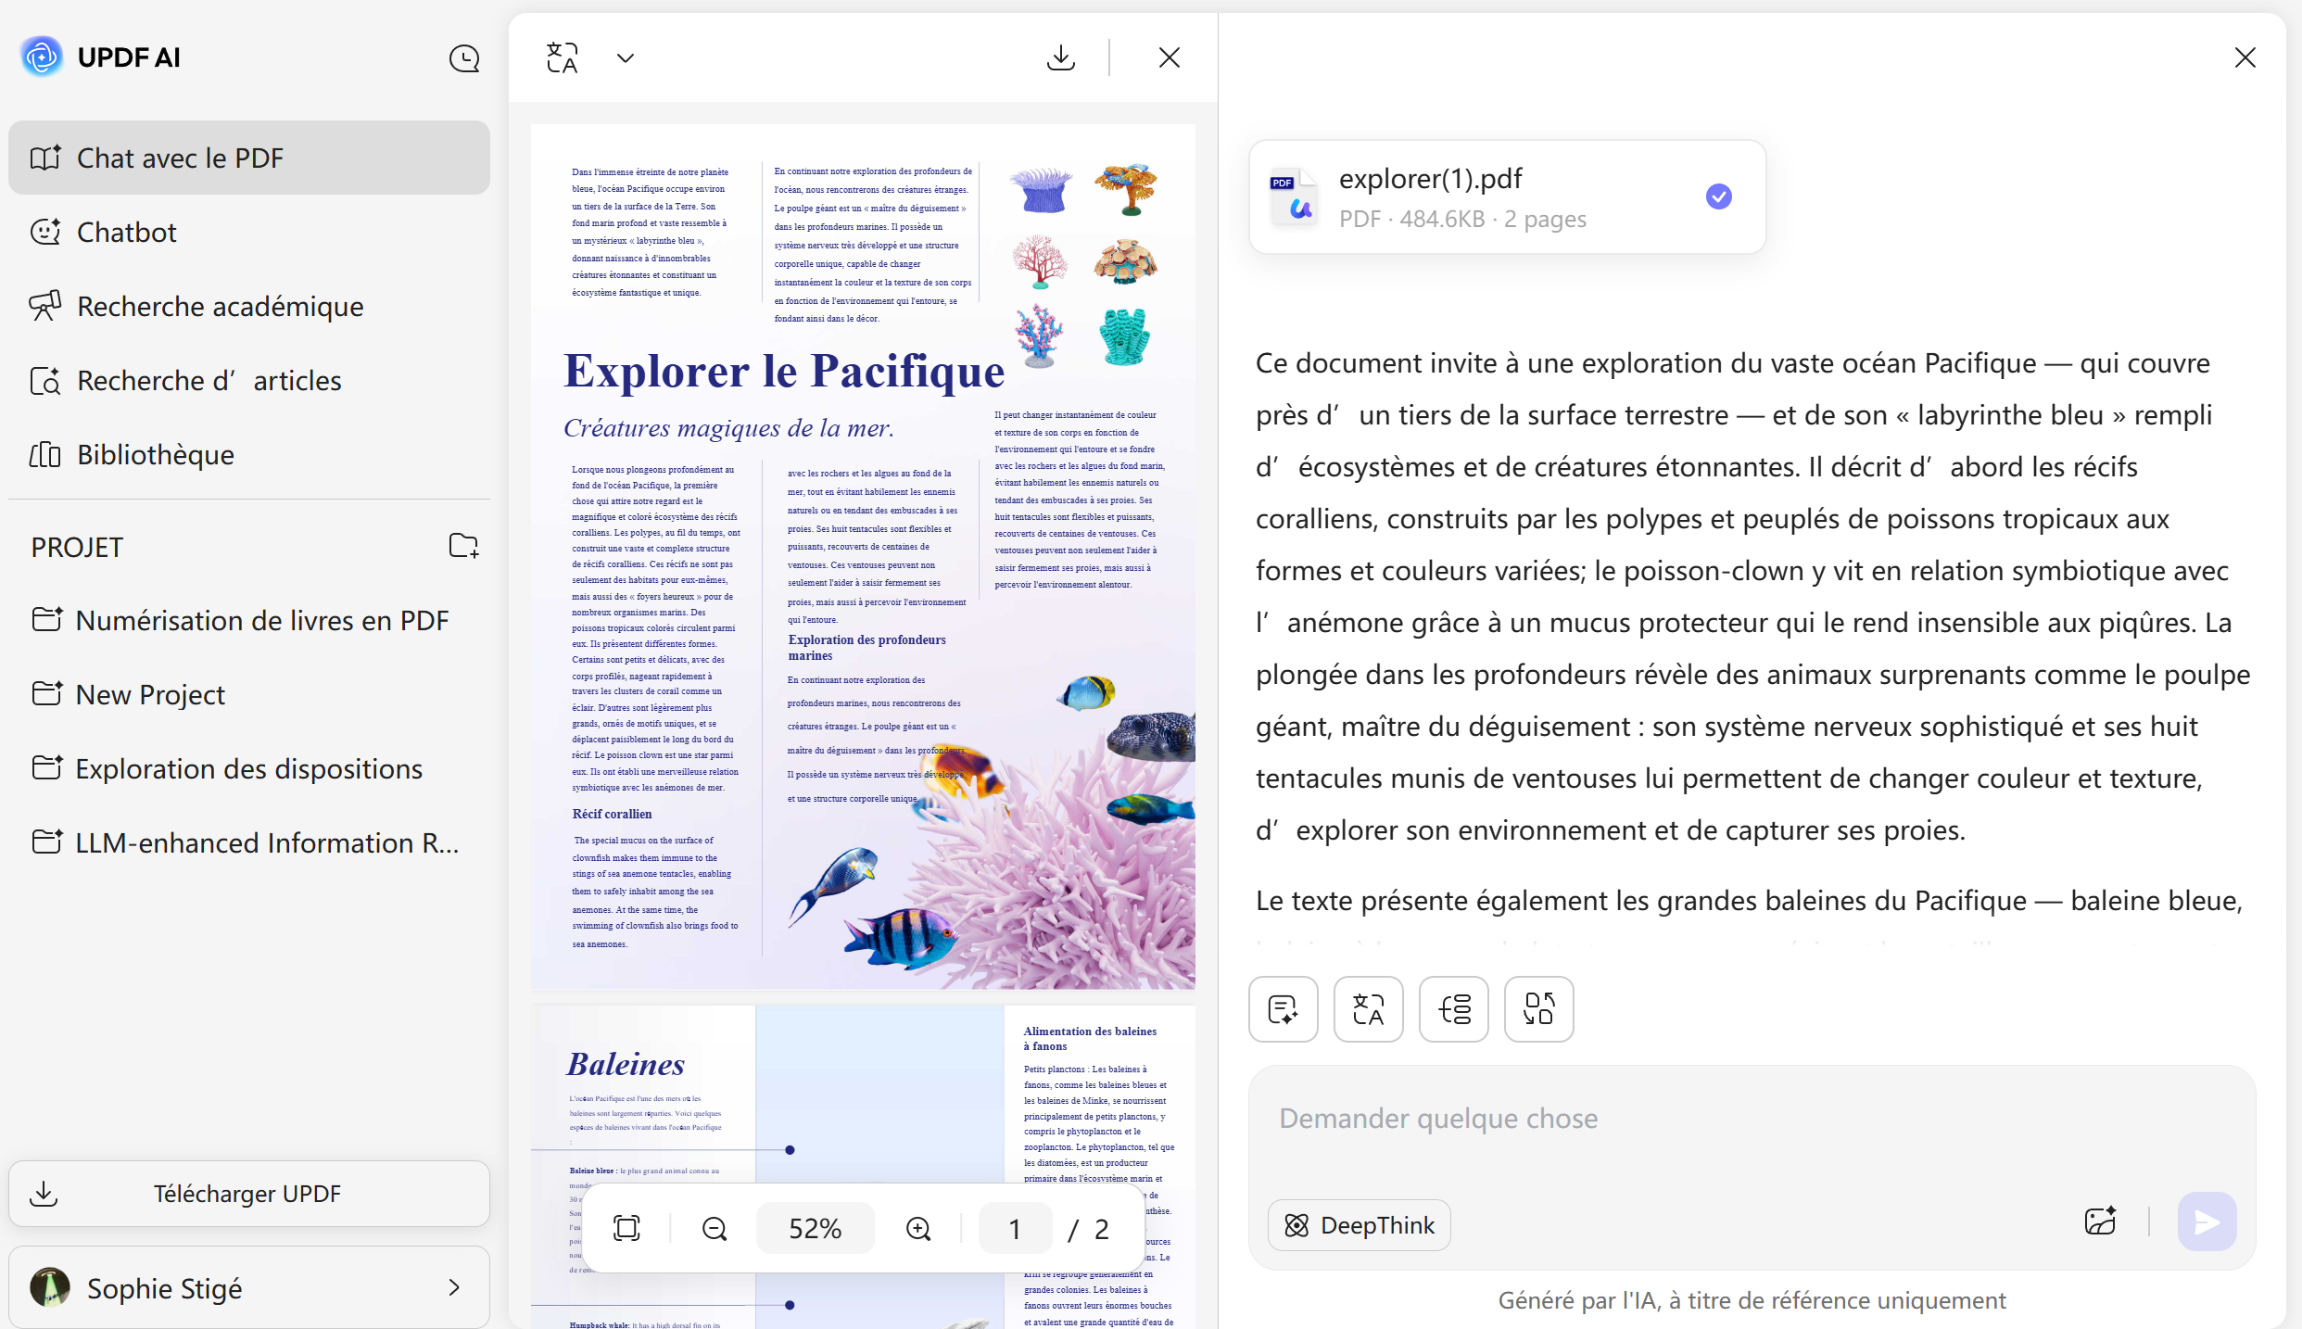Select the mind map action icon in the chat
Image resolution: width=2302 pixels, height=1329 pixels.
tap(1453, 1009)
